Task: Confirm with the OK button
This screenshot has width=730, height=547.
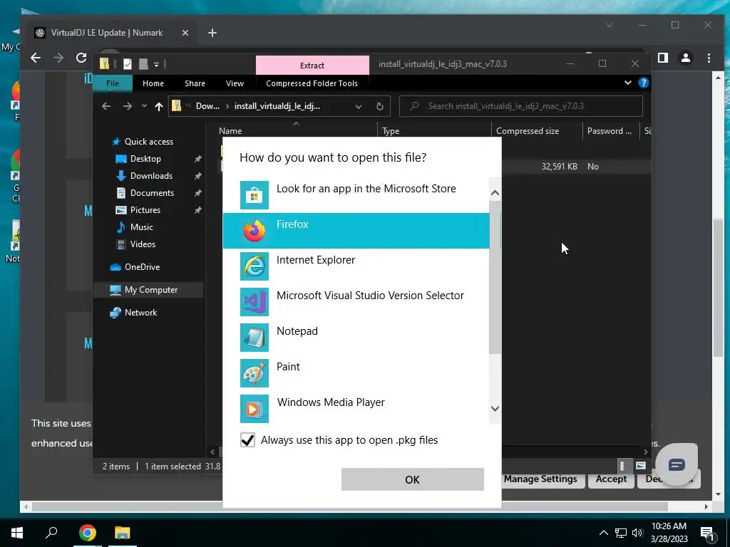Action: (x=413, y=479)
